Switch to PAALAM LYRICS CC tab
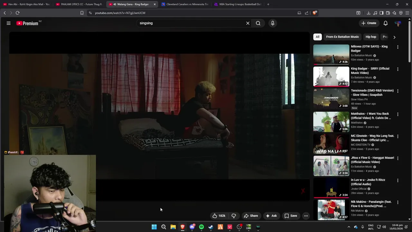The image size is (412, 232). tap(79, 4)
